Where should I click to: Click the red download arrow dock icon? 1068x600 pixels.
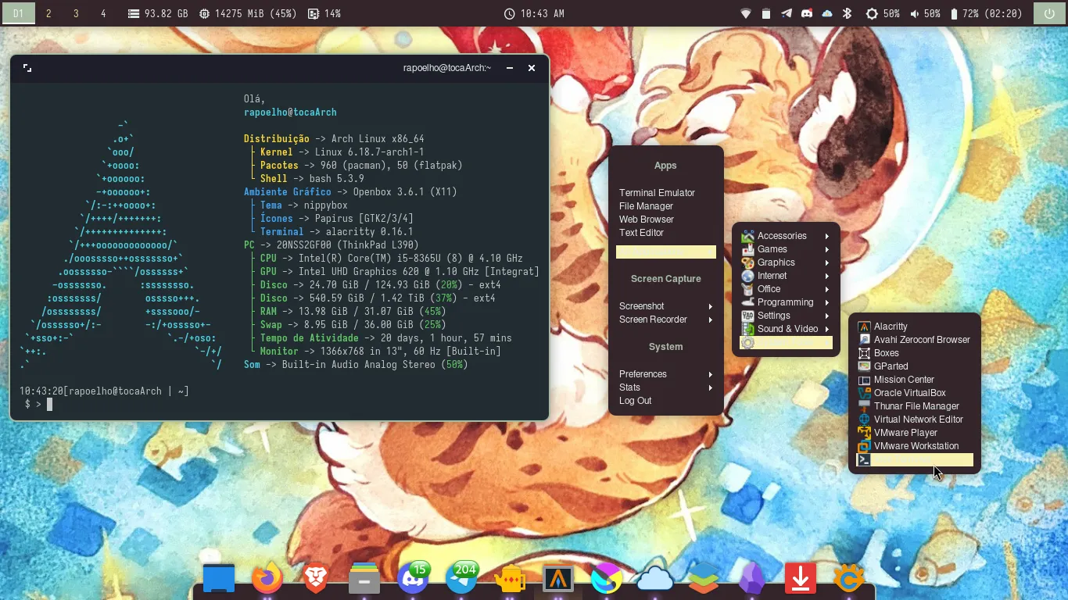coord(800,579)
